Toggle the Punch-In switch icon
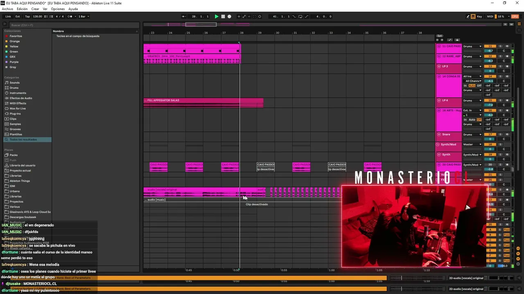This screenshot has width=524, height=294. [294, 17]
